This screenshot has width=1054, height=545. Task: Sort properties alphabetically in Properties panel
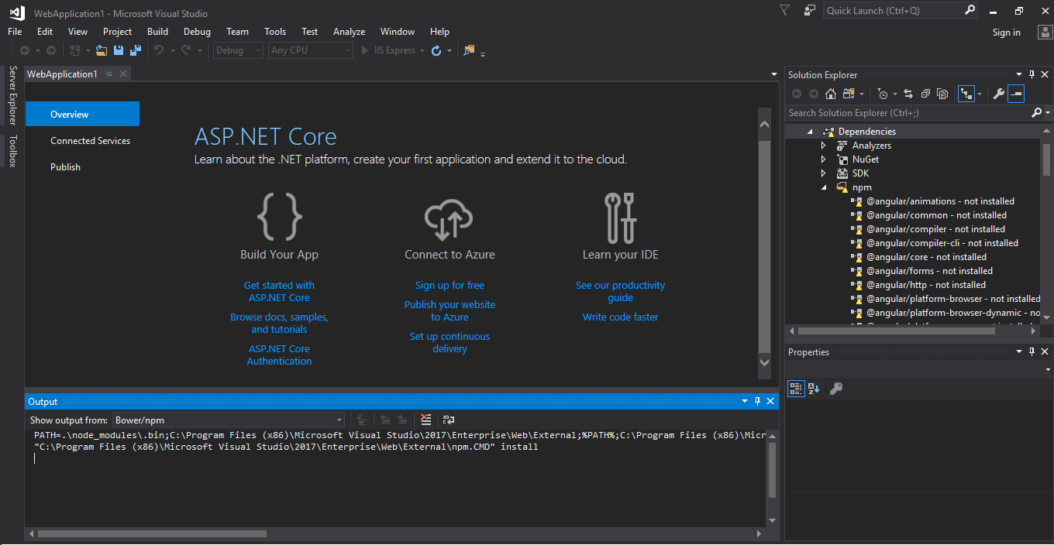click(814, 389)
